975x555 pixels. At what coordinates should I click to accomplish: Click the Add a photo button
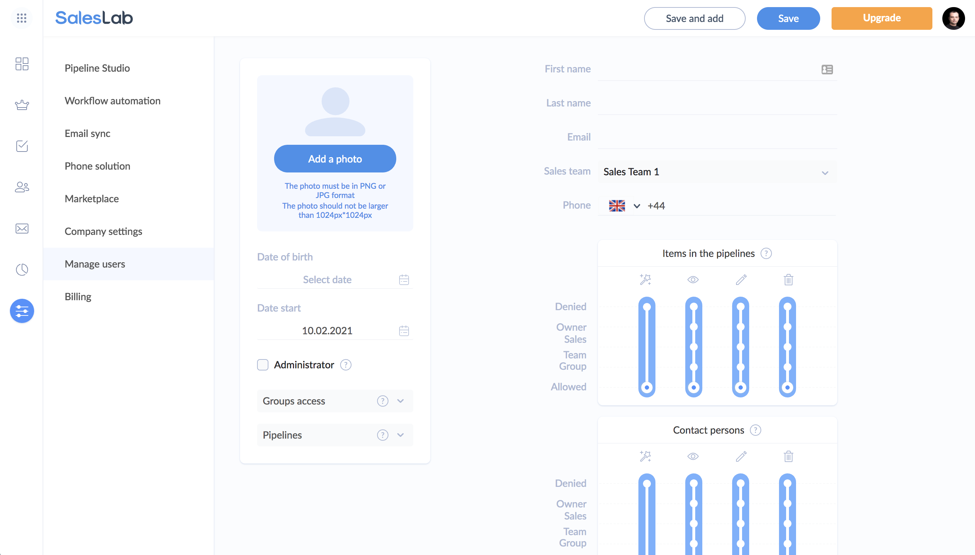pyautogui.click(x=335, y=159)
